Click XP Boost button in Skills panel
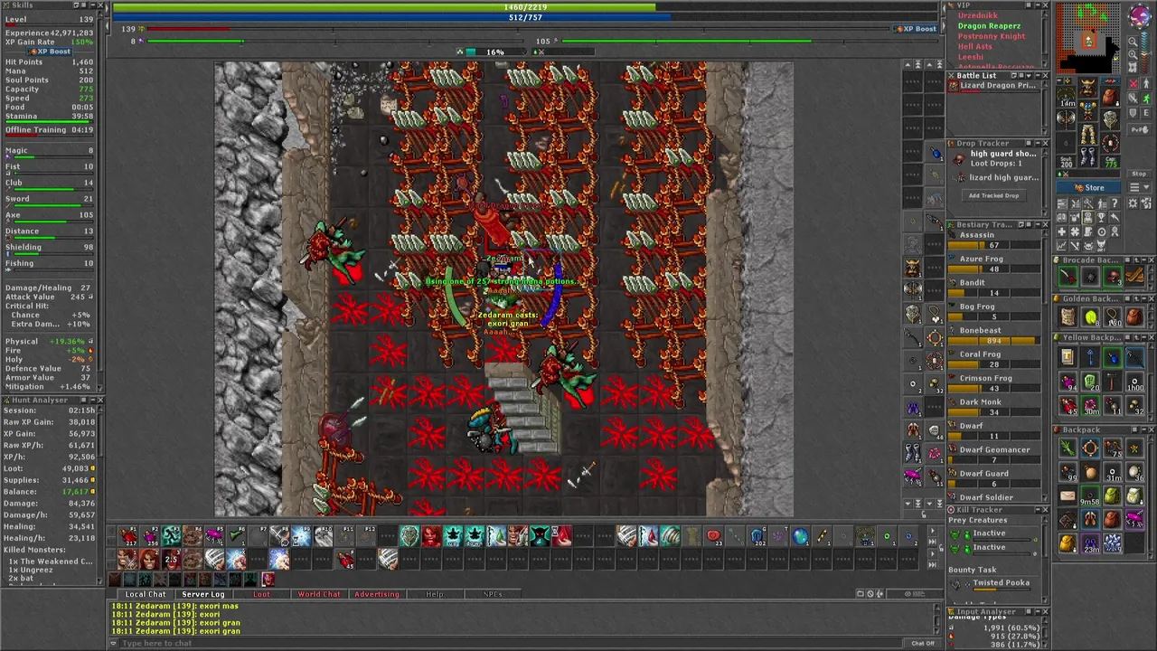This screenshot has width=1157, height=651. pyautogui.click(x=50, y=52)
